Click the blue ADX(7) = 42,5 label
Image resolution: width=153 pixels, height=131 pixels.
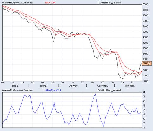point(53,90)
